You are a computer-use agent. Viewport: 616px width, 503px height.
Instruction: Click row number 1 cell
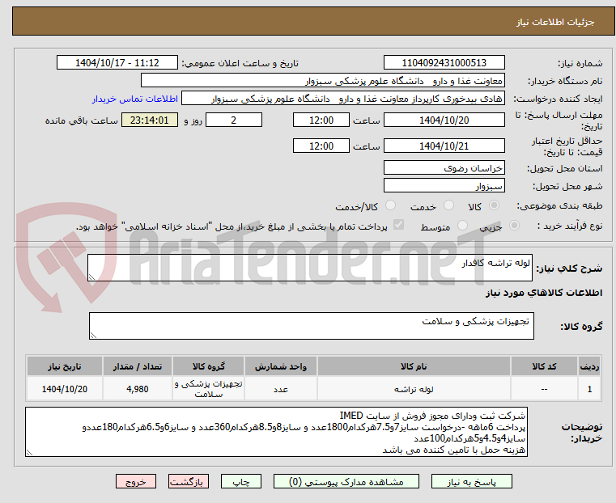coord(589,389)
